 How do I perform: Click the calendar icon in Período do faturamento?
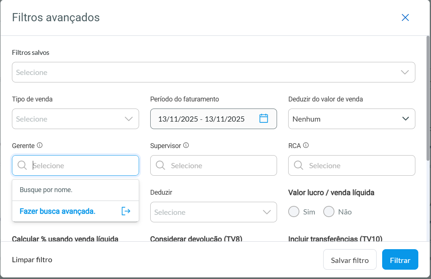click(x=264, y=119)
